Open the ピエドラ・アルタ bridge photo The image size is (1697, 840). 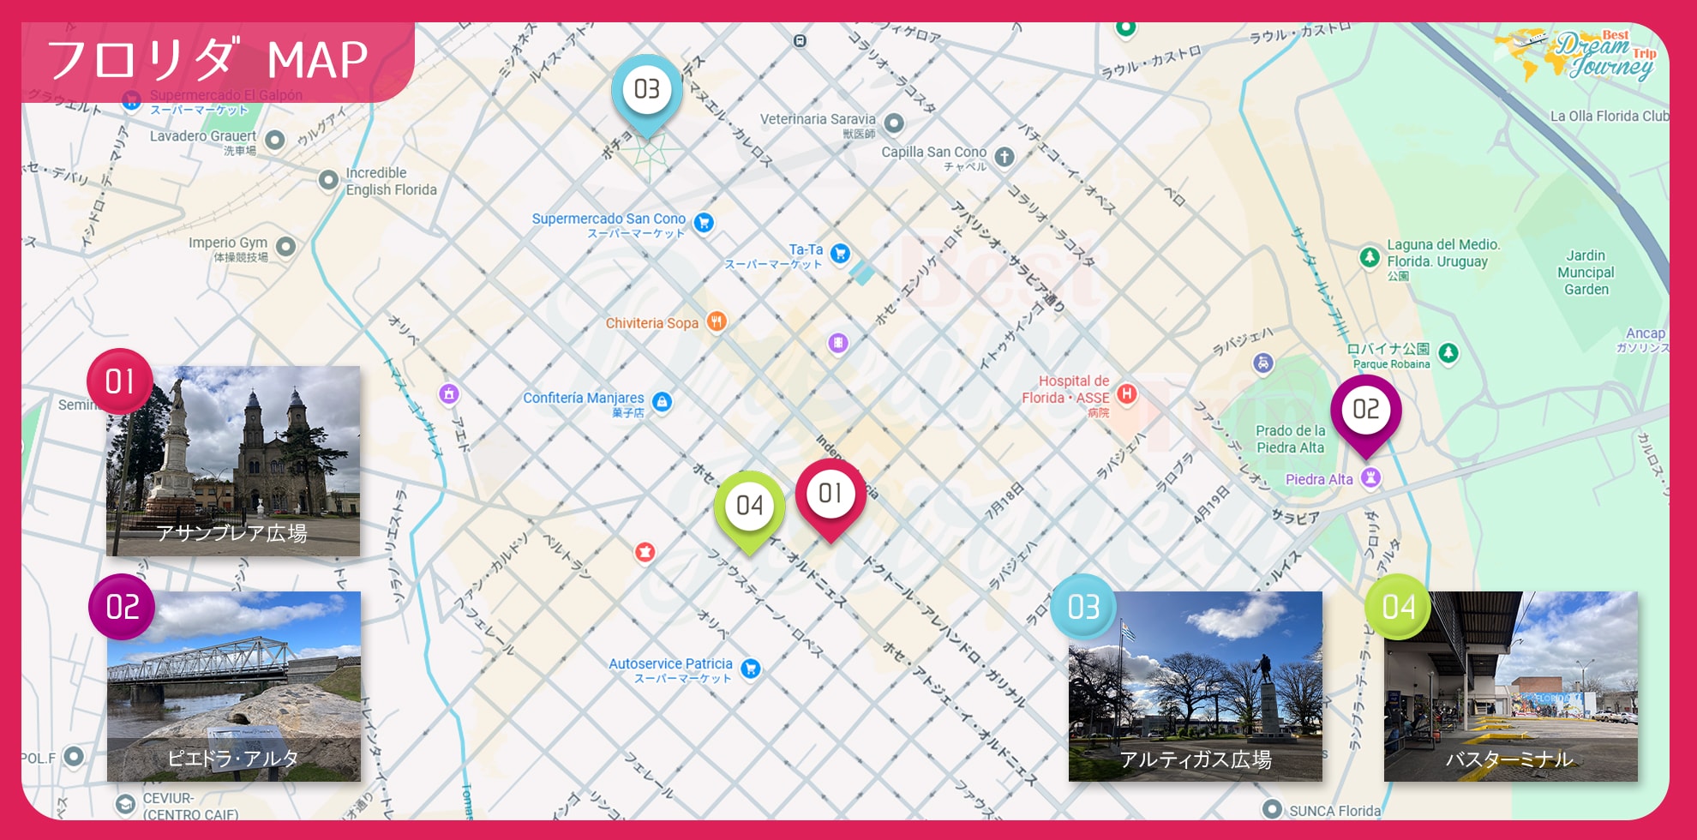click(x=234, y=687)
